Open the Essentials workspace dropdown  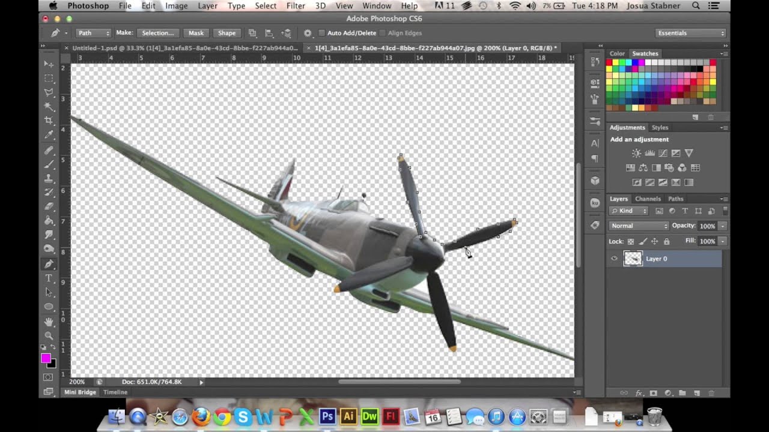click(690, 33)
